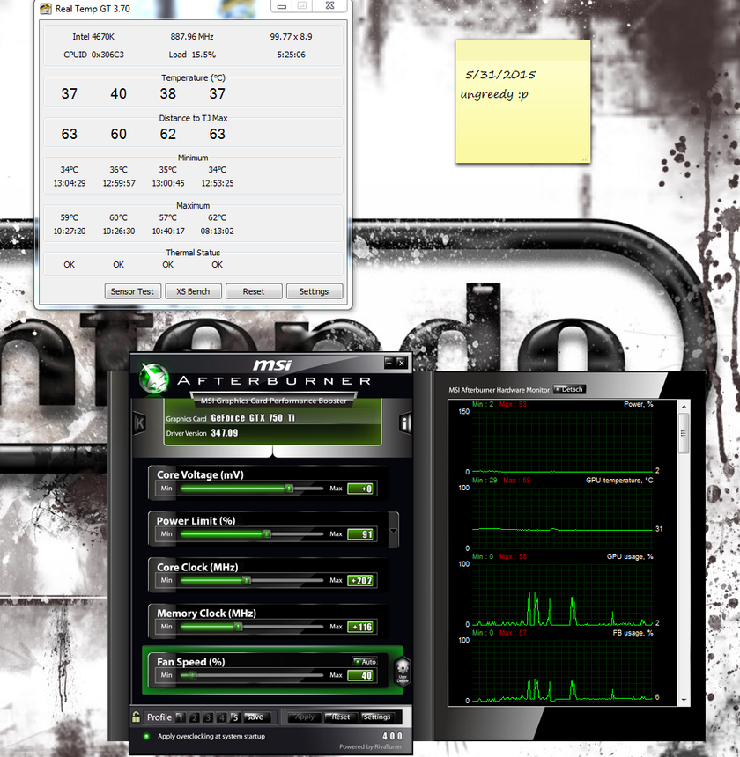Open the graphics card info icon

click(x=404, y=423)
